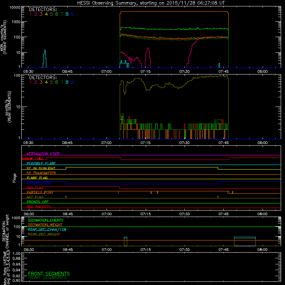285x285 pixels.
Task: Click the dark green REAR SEGMENTS label
Action: click(47, 278)
